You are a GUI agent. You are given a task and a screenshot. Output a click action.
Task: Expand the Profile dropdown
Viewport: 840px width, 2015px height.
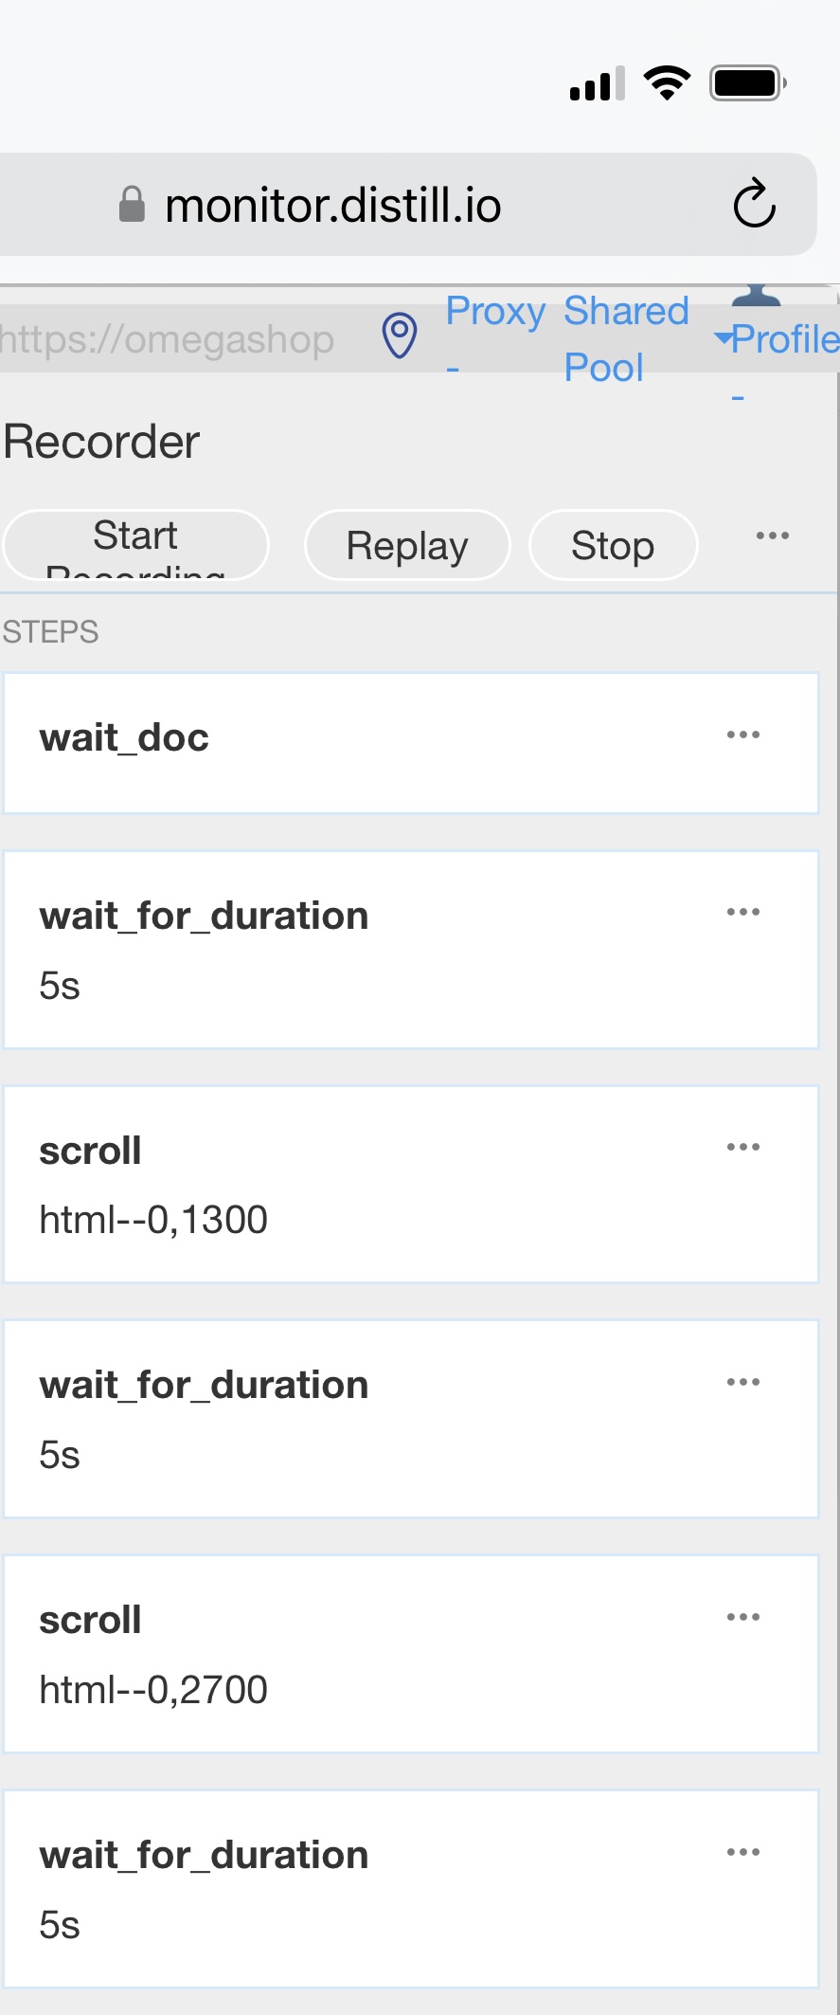click(x=777, y=339)
